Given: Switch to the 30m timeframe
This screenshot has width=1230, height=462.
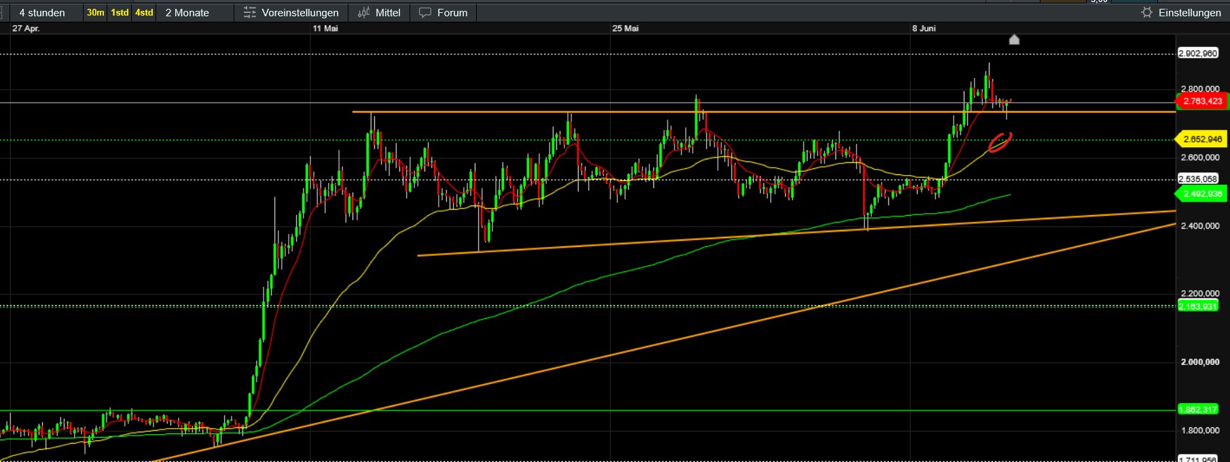Looking at the screenshot, I should coord(95,13).
